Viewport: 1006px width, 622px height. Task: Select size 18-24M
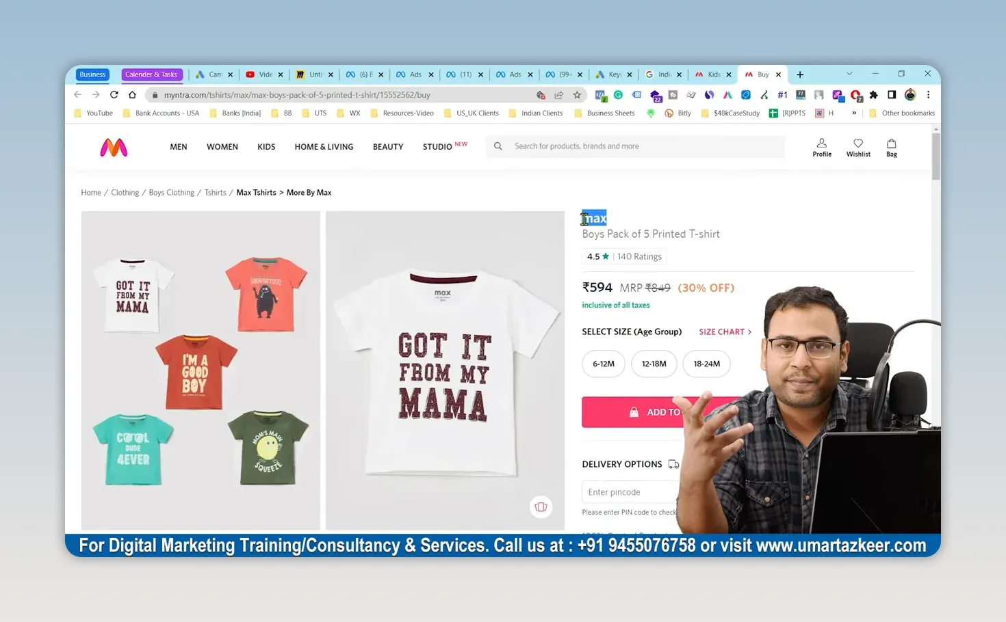(706, 364)
